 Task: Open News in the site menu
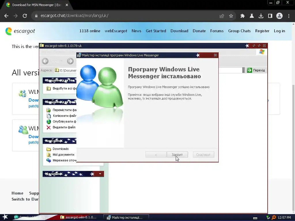[136, 31]
